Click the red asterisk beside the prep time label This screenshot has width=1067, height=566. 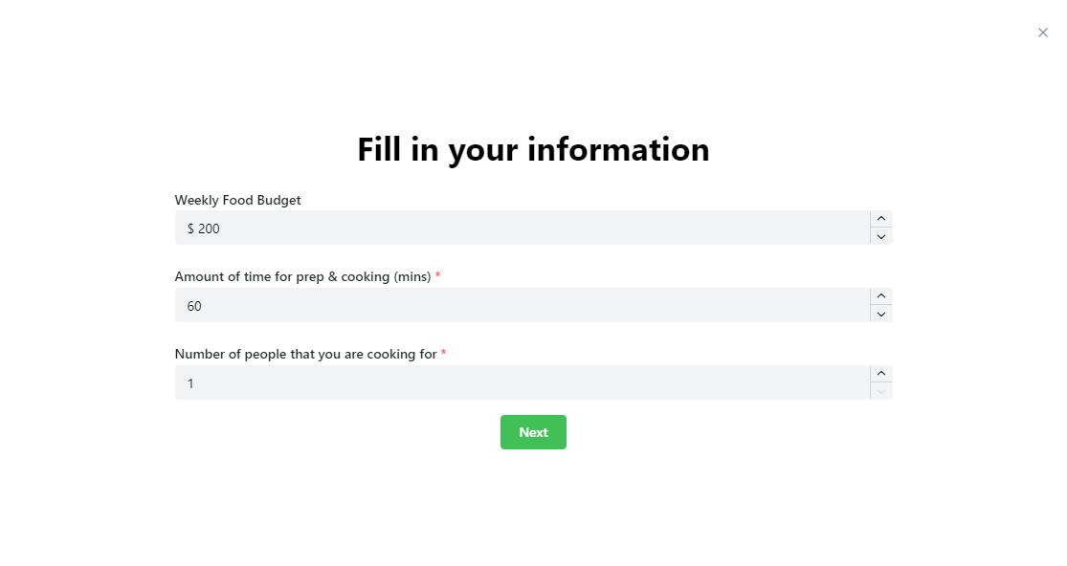tap(438, 276)
